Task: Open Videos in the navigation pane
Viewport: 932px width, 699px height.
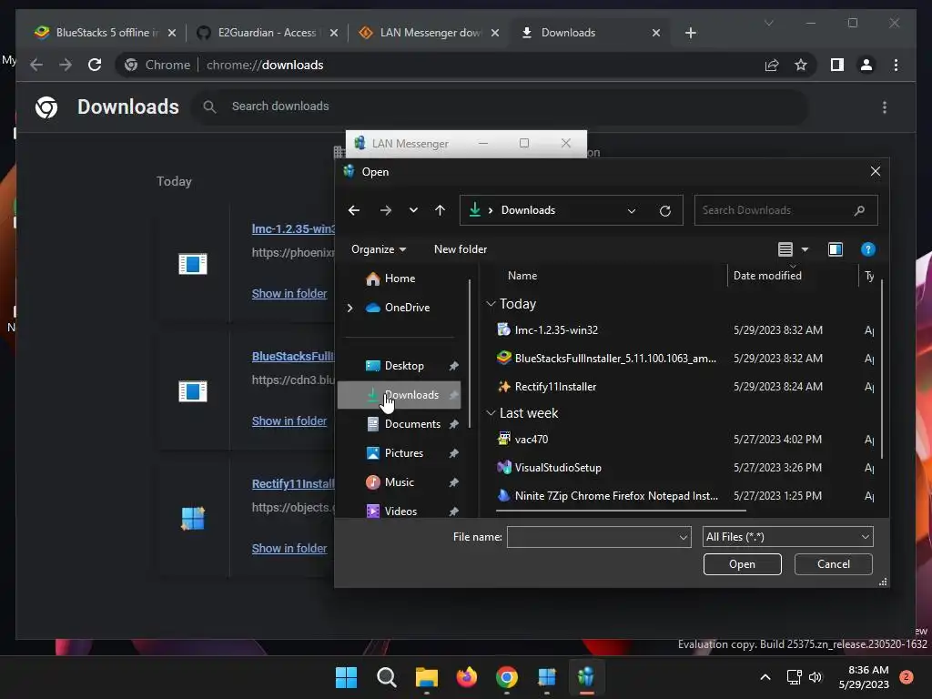Action: click(400, 512)
